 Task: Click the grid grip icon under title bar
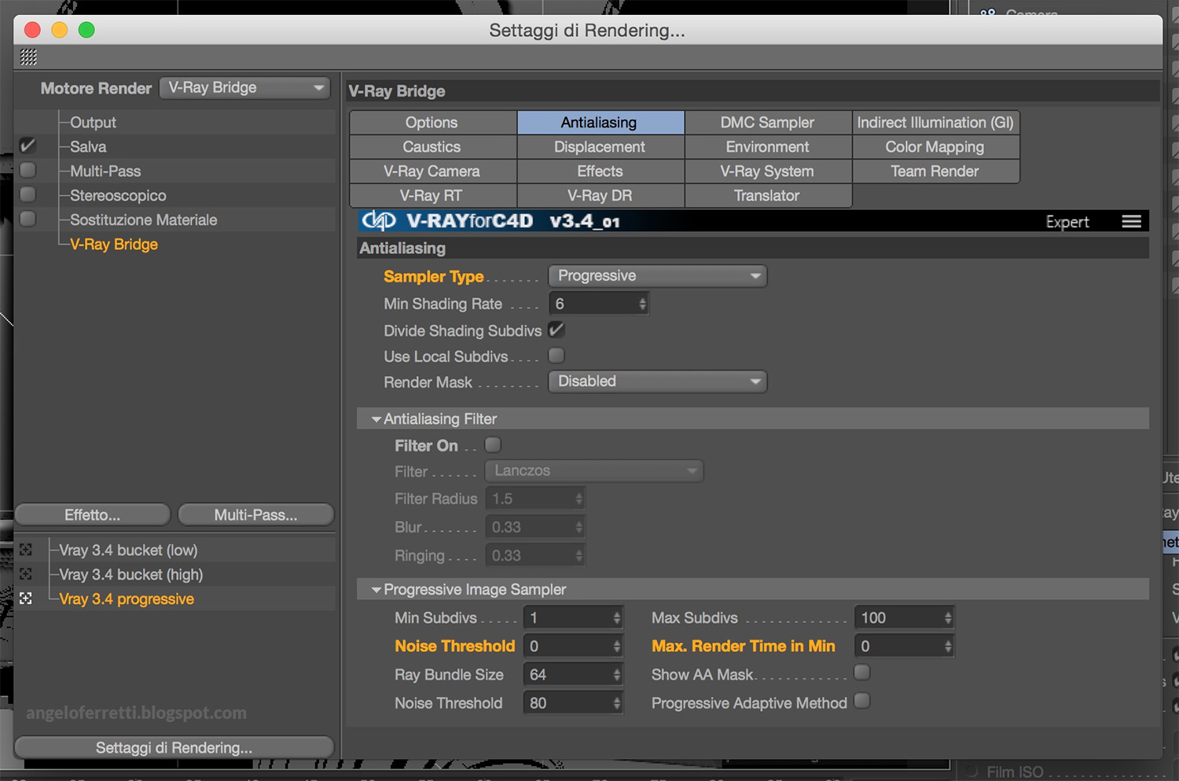coord(28,57)
